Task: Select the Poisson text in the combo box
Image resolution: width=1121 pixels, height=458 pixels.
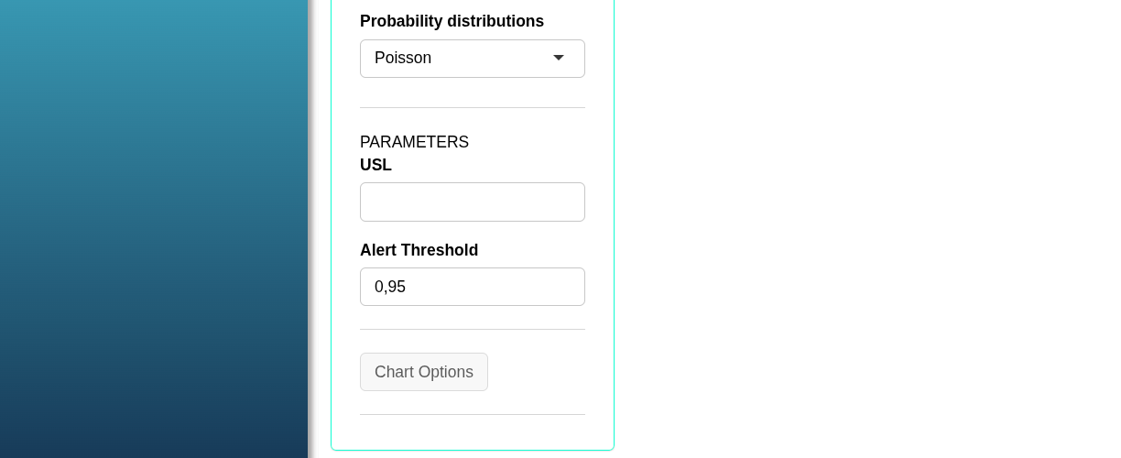Action: (x=403, y=59)
